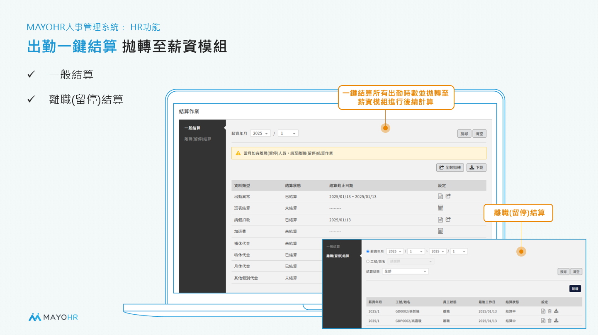Select 一般結算 tab in lower-right panel sidebar
Image resolution: width=598 pixels, height=335 pixels.
click(333, 247)
